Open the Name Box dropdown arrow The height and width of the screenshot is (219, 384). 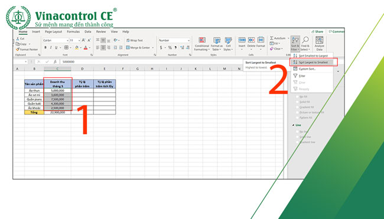(x=26, y=62)
